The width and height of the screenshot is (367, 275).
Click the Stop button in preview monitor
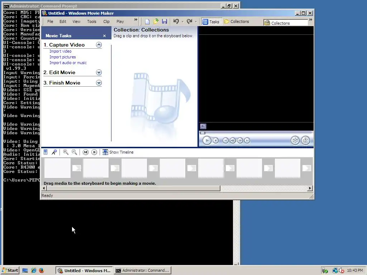pyautogui.click(x=216, y=140)
